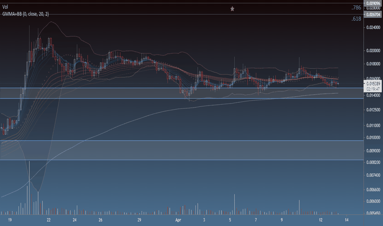Select the blue horizontal line just below 0.010000
This screenshot has height=226, width=383.
(182, 140)
